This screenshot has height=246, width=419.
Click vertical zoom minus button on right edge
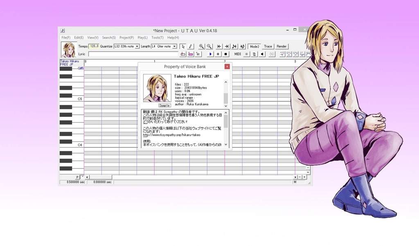308,168
